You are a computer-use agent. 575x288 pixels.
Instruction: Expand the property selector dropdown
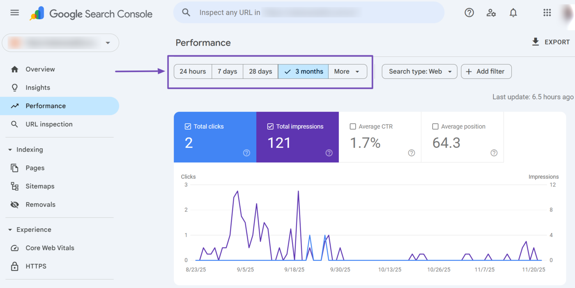click(108, 43)
